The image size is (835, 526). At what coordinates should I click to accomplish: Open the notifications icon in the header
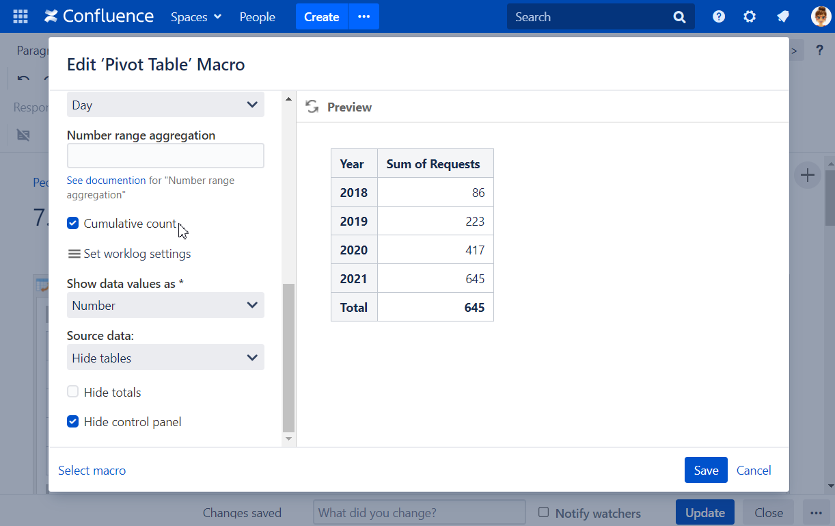point(783,16)
